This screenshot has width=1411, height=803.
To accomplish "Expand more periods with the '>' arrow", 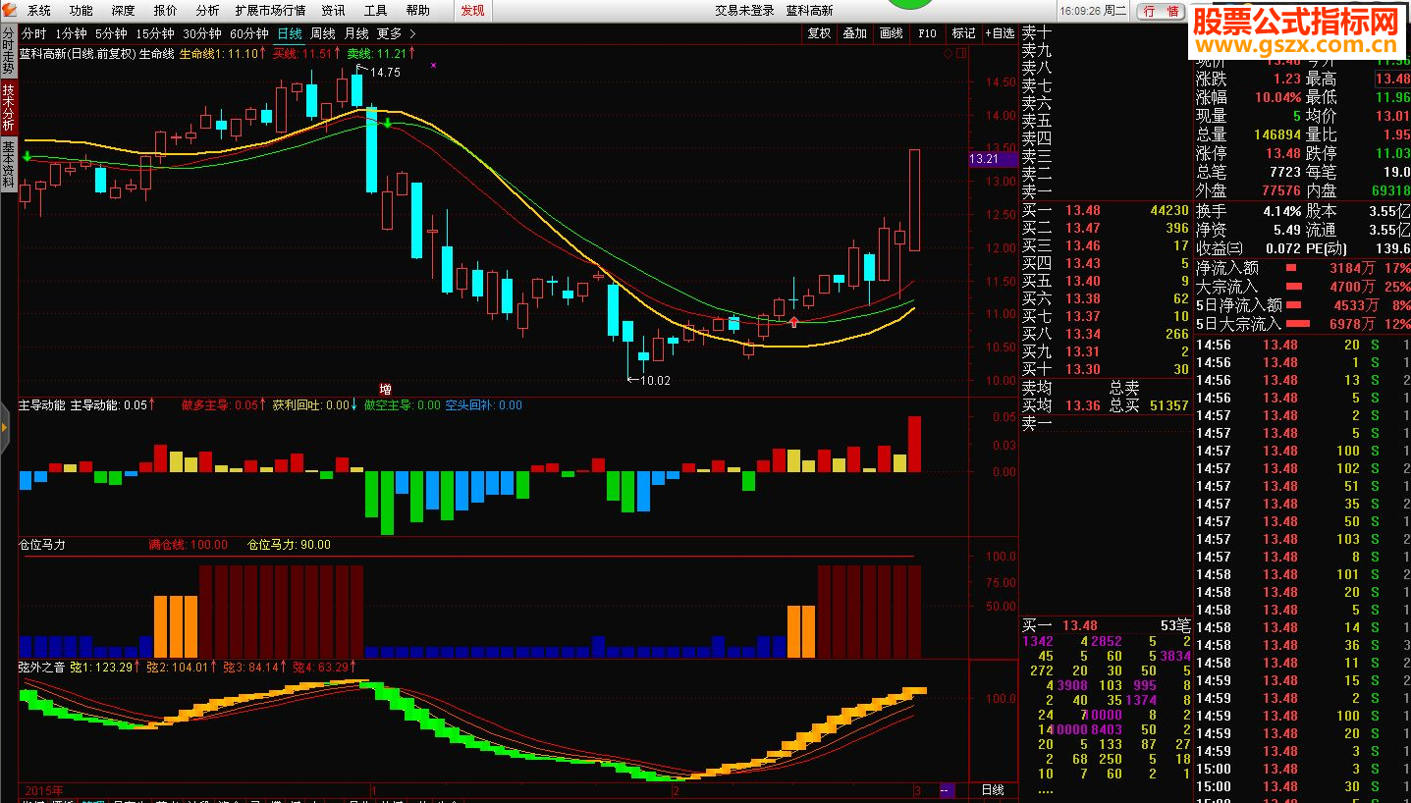I will (x=412, y=33).
